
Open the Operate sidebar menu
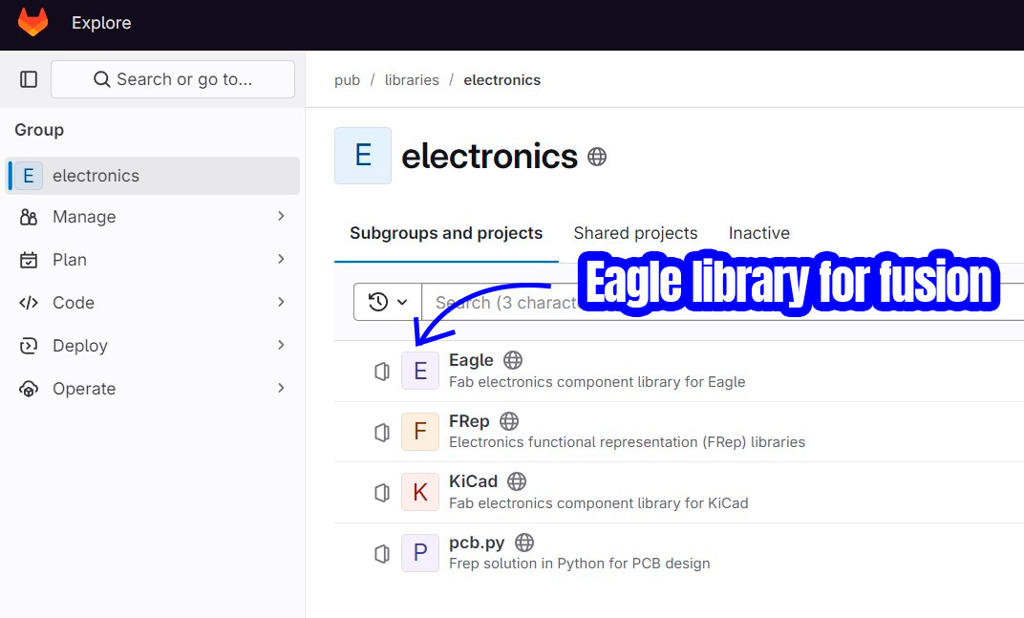[x=152, y=389]
